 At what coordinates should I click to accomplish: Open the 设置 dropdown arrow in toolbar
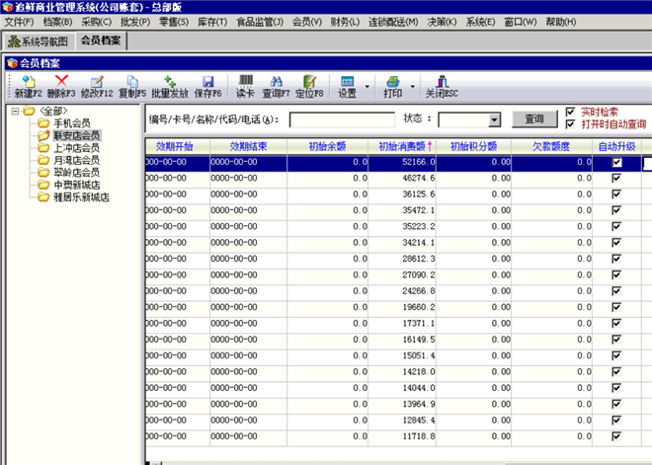(368, 87)
